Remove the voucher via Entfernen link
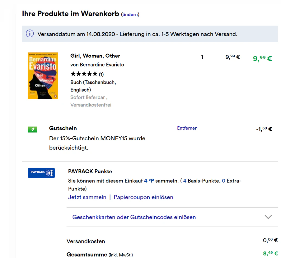This screenshot has width=281, height=258. click(x=187, y=128)
